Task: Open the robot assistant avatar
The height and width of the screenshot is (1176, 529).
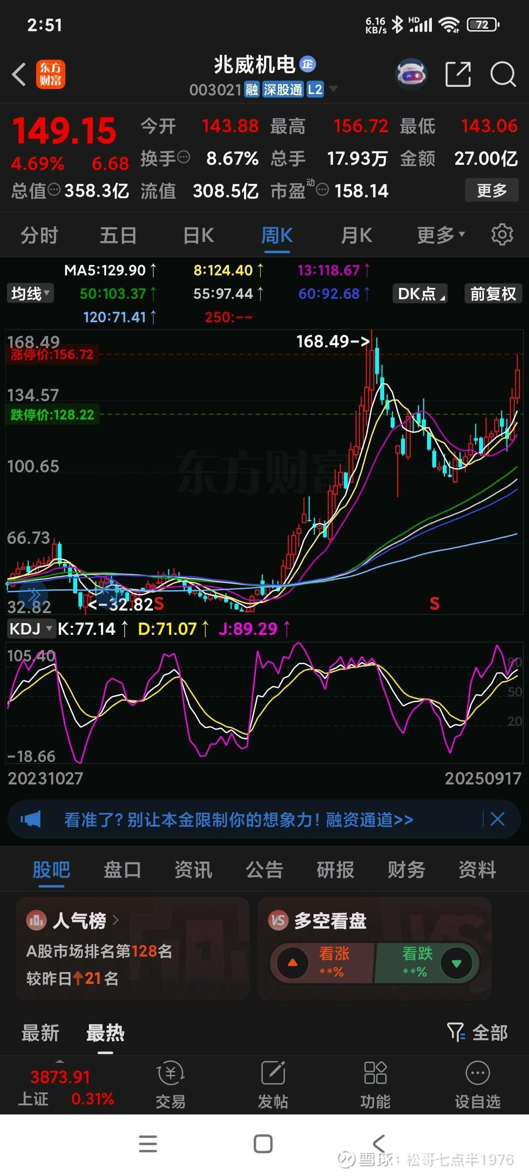Action: 411,74
